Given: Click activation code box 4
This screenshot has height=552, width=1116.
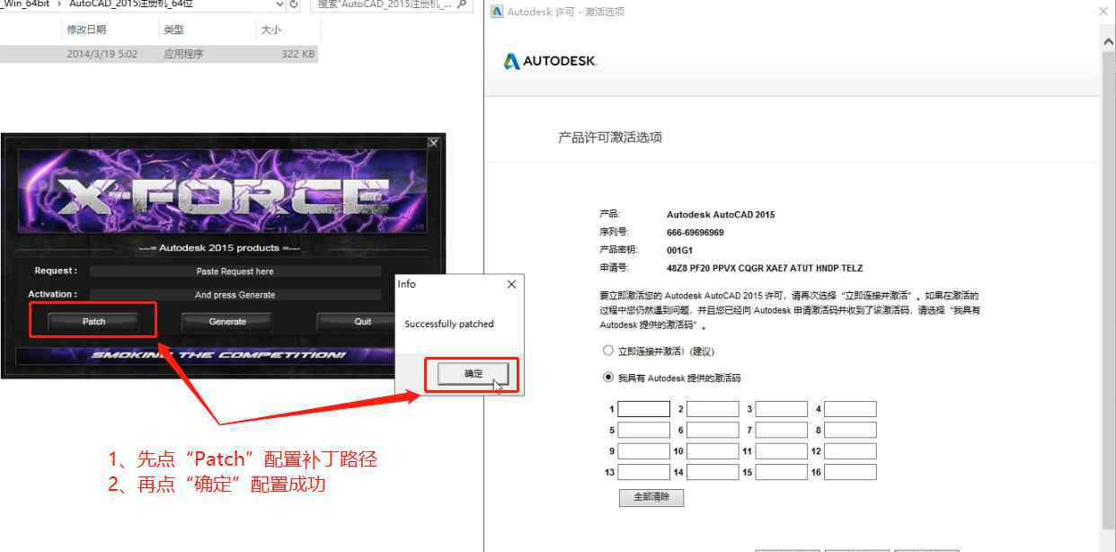Looking at the screenshot, I should [850, 409].
